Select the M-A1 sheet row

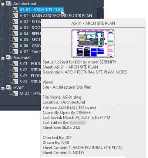click(x=30, y=94)
